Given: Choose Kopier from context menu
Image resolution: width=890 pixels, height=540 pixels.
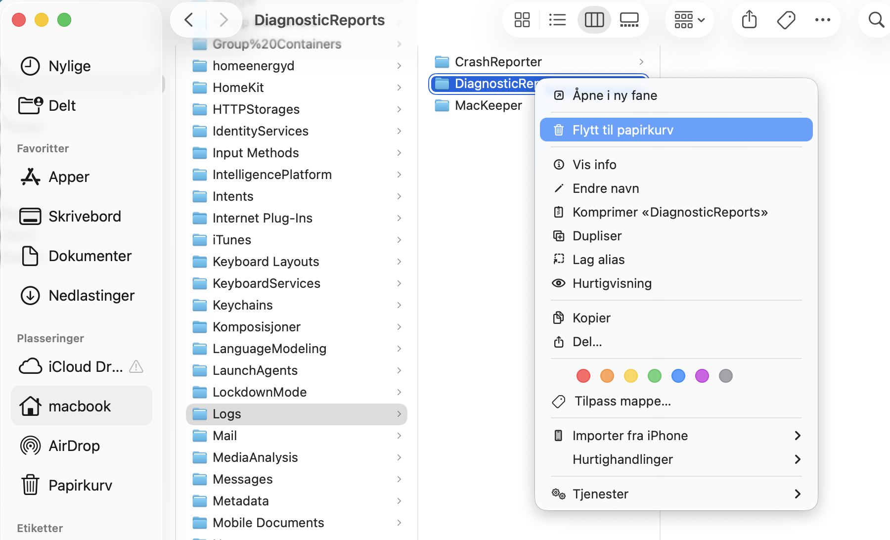Looking at the screenshot, I should click(x=676, y=318).
